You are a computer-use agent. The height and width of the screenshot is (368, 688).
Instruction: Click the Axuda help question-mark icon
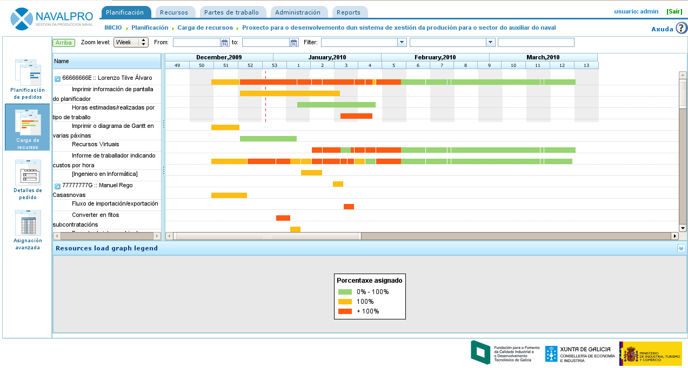(681, 29)
